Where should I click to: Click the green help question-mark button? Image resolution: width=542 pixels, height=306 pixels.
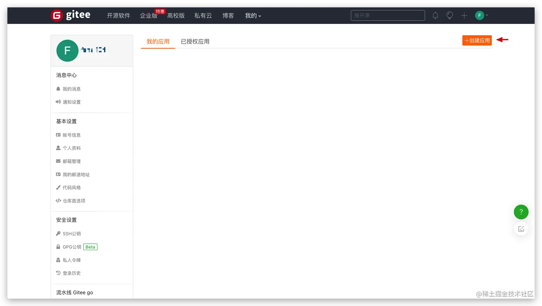coord(521,212)
